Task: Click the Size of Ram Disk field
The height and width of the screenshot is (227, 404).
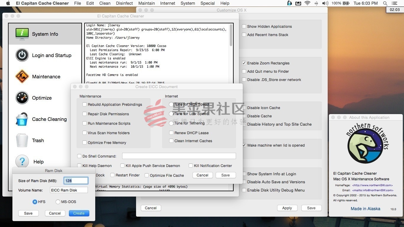Action: 76,181
